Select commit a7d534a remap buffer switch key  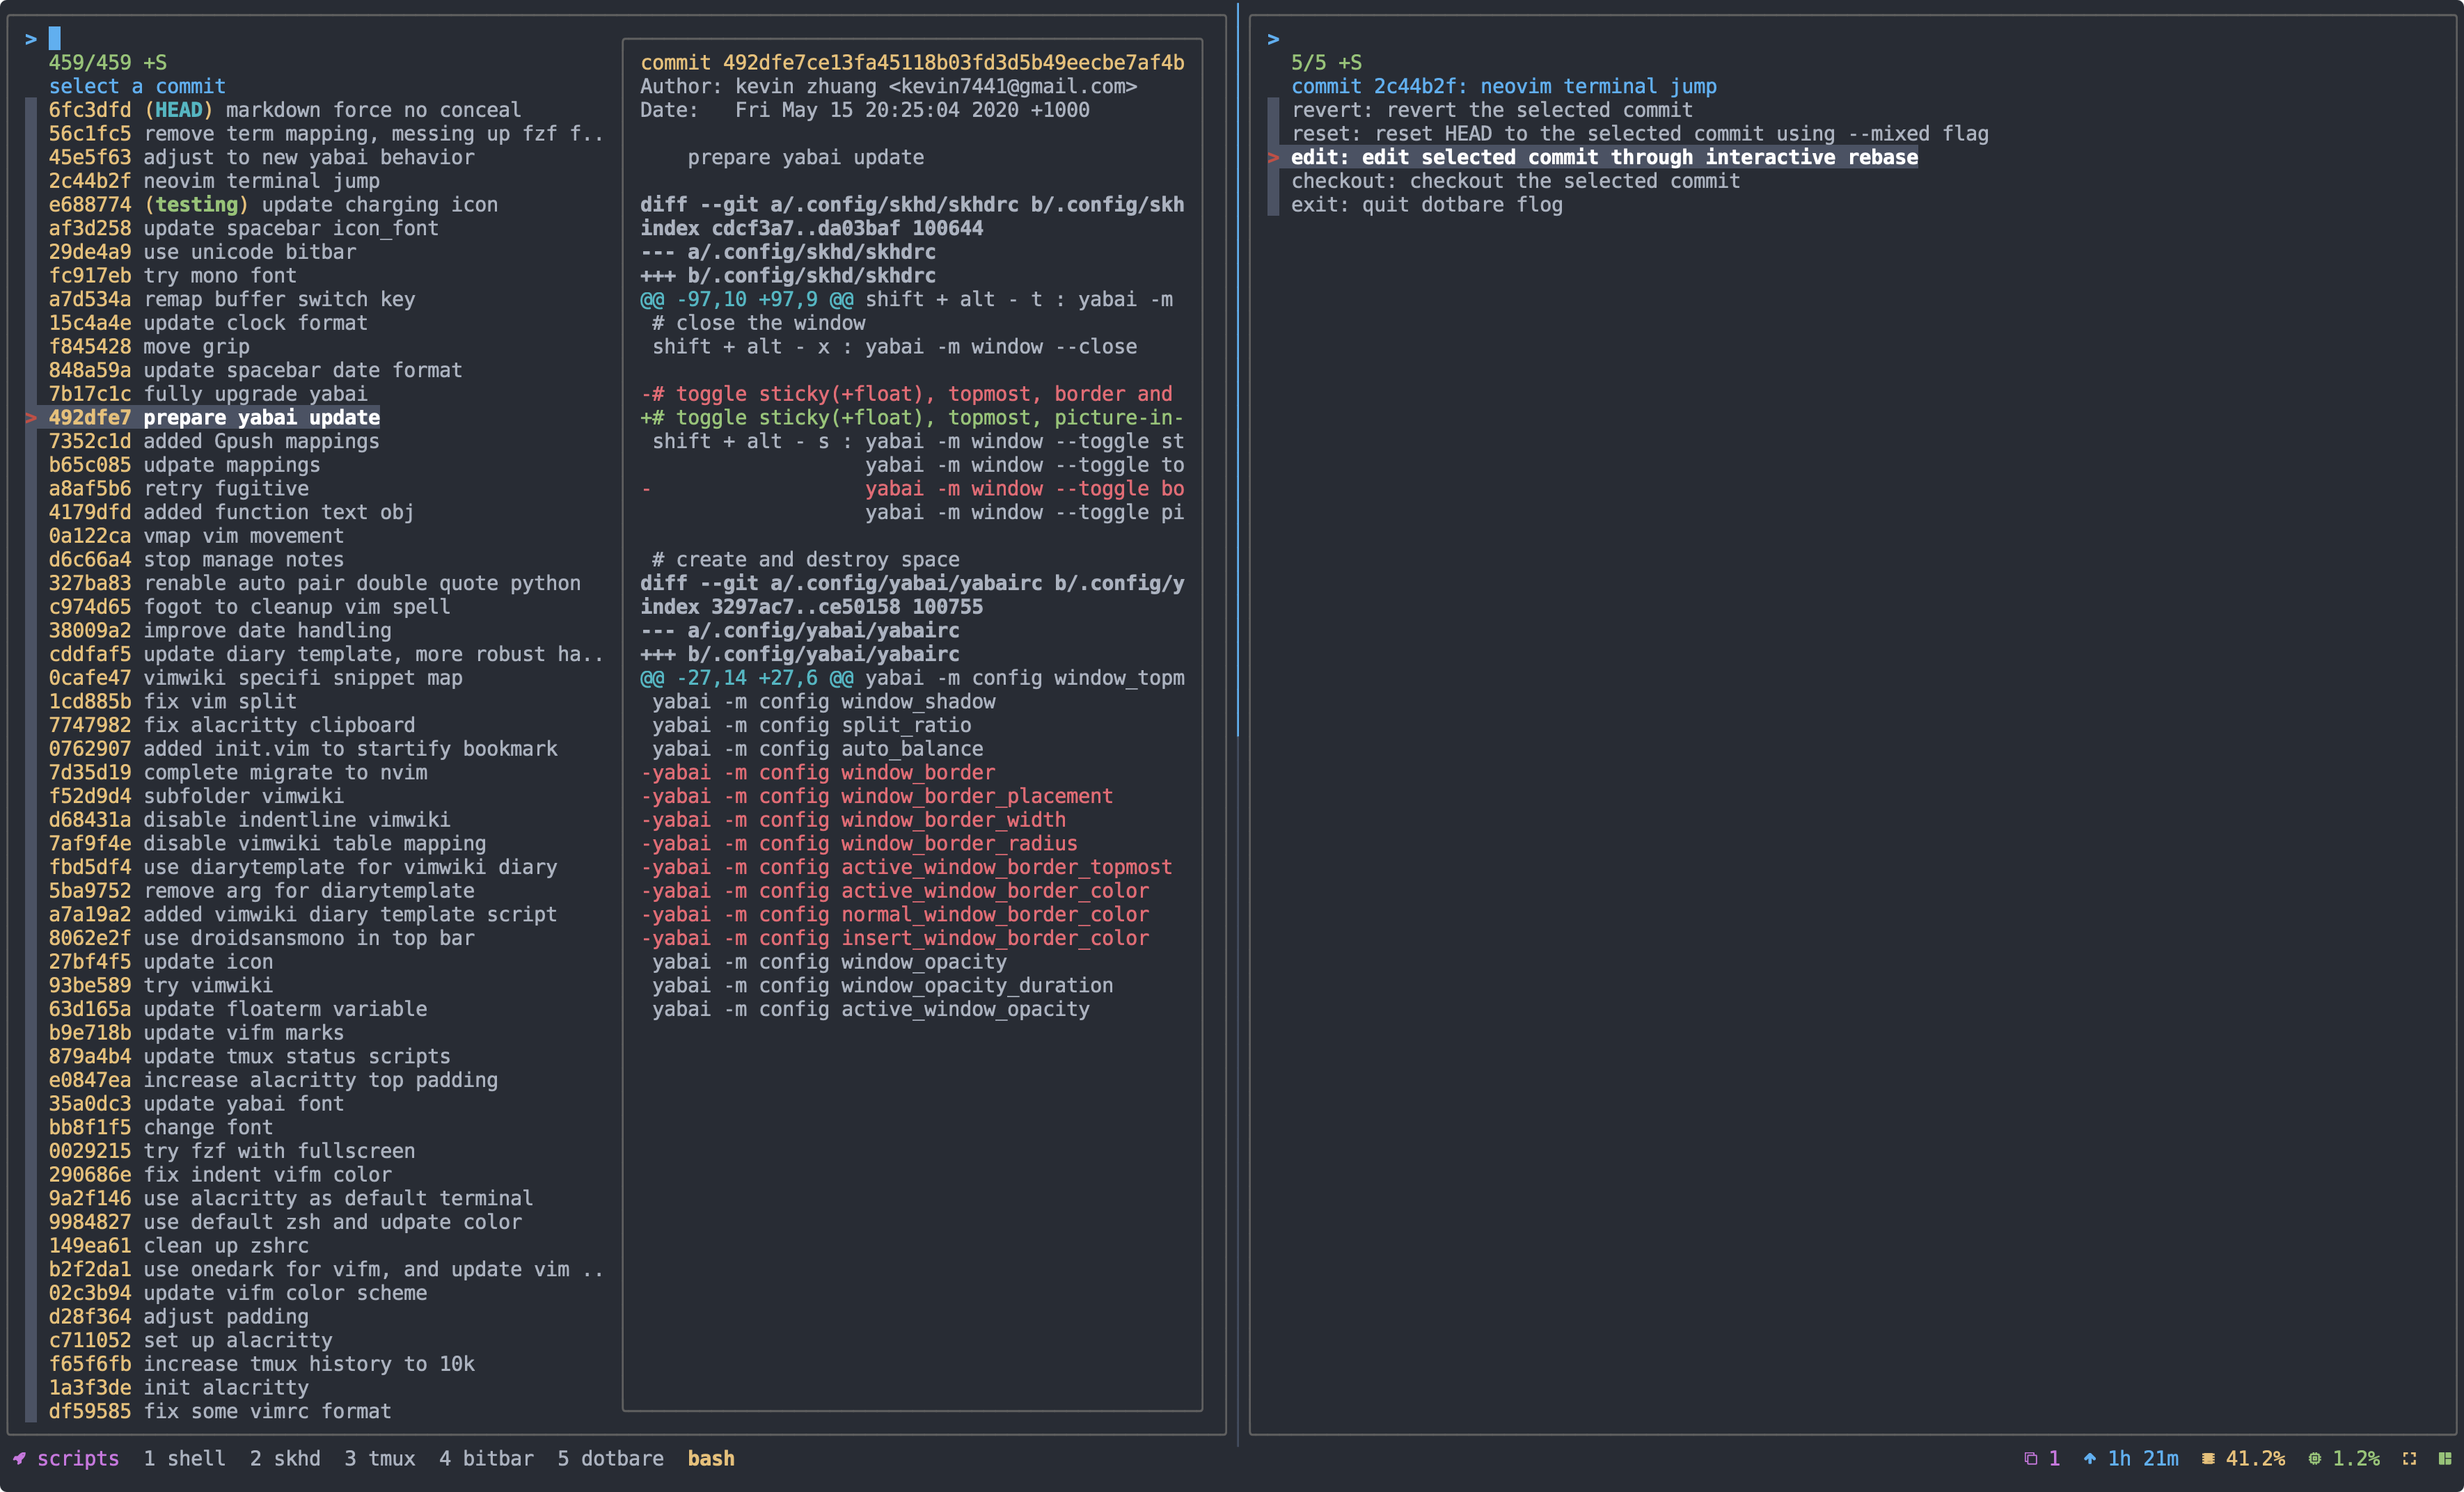[232, 299]
